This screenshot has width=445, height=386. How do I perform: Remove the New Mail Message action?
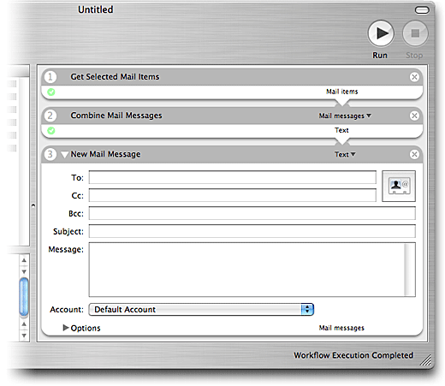[x=414, y=154]
